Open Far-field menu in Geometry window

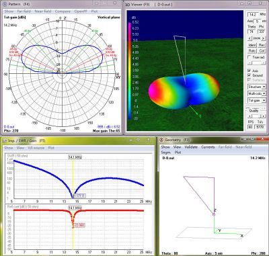pyautogui.click(x=225, y=147)
